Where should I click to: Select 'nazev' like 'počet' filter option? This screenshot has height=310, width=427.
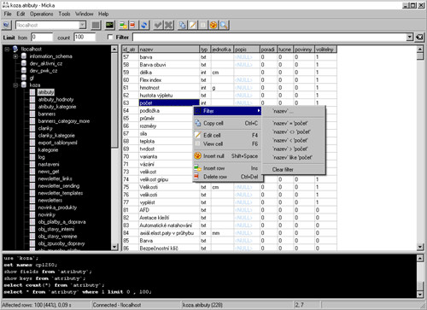point(294,157)
